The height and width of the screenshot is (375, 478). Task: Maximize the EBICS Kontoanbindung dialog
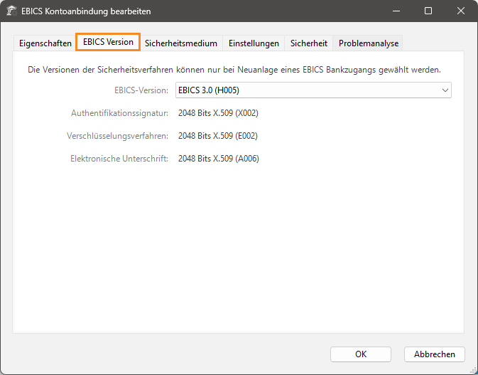(x=428, y=11)
